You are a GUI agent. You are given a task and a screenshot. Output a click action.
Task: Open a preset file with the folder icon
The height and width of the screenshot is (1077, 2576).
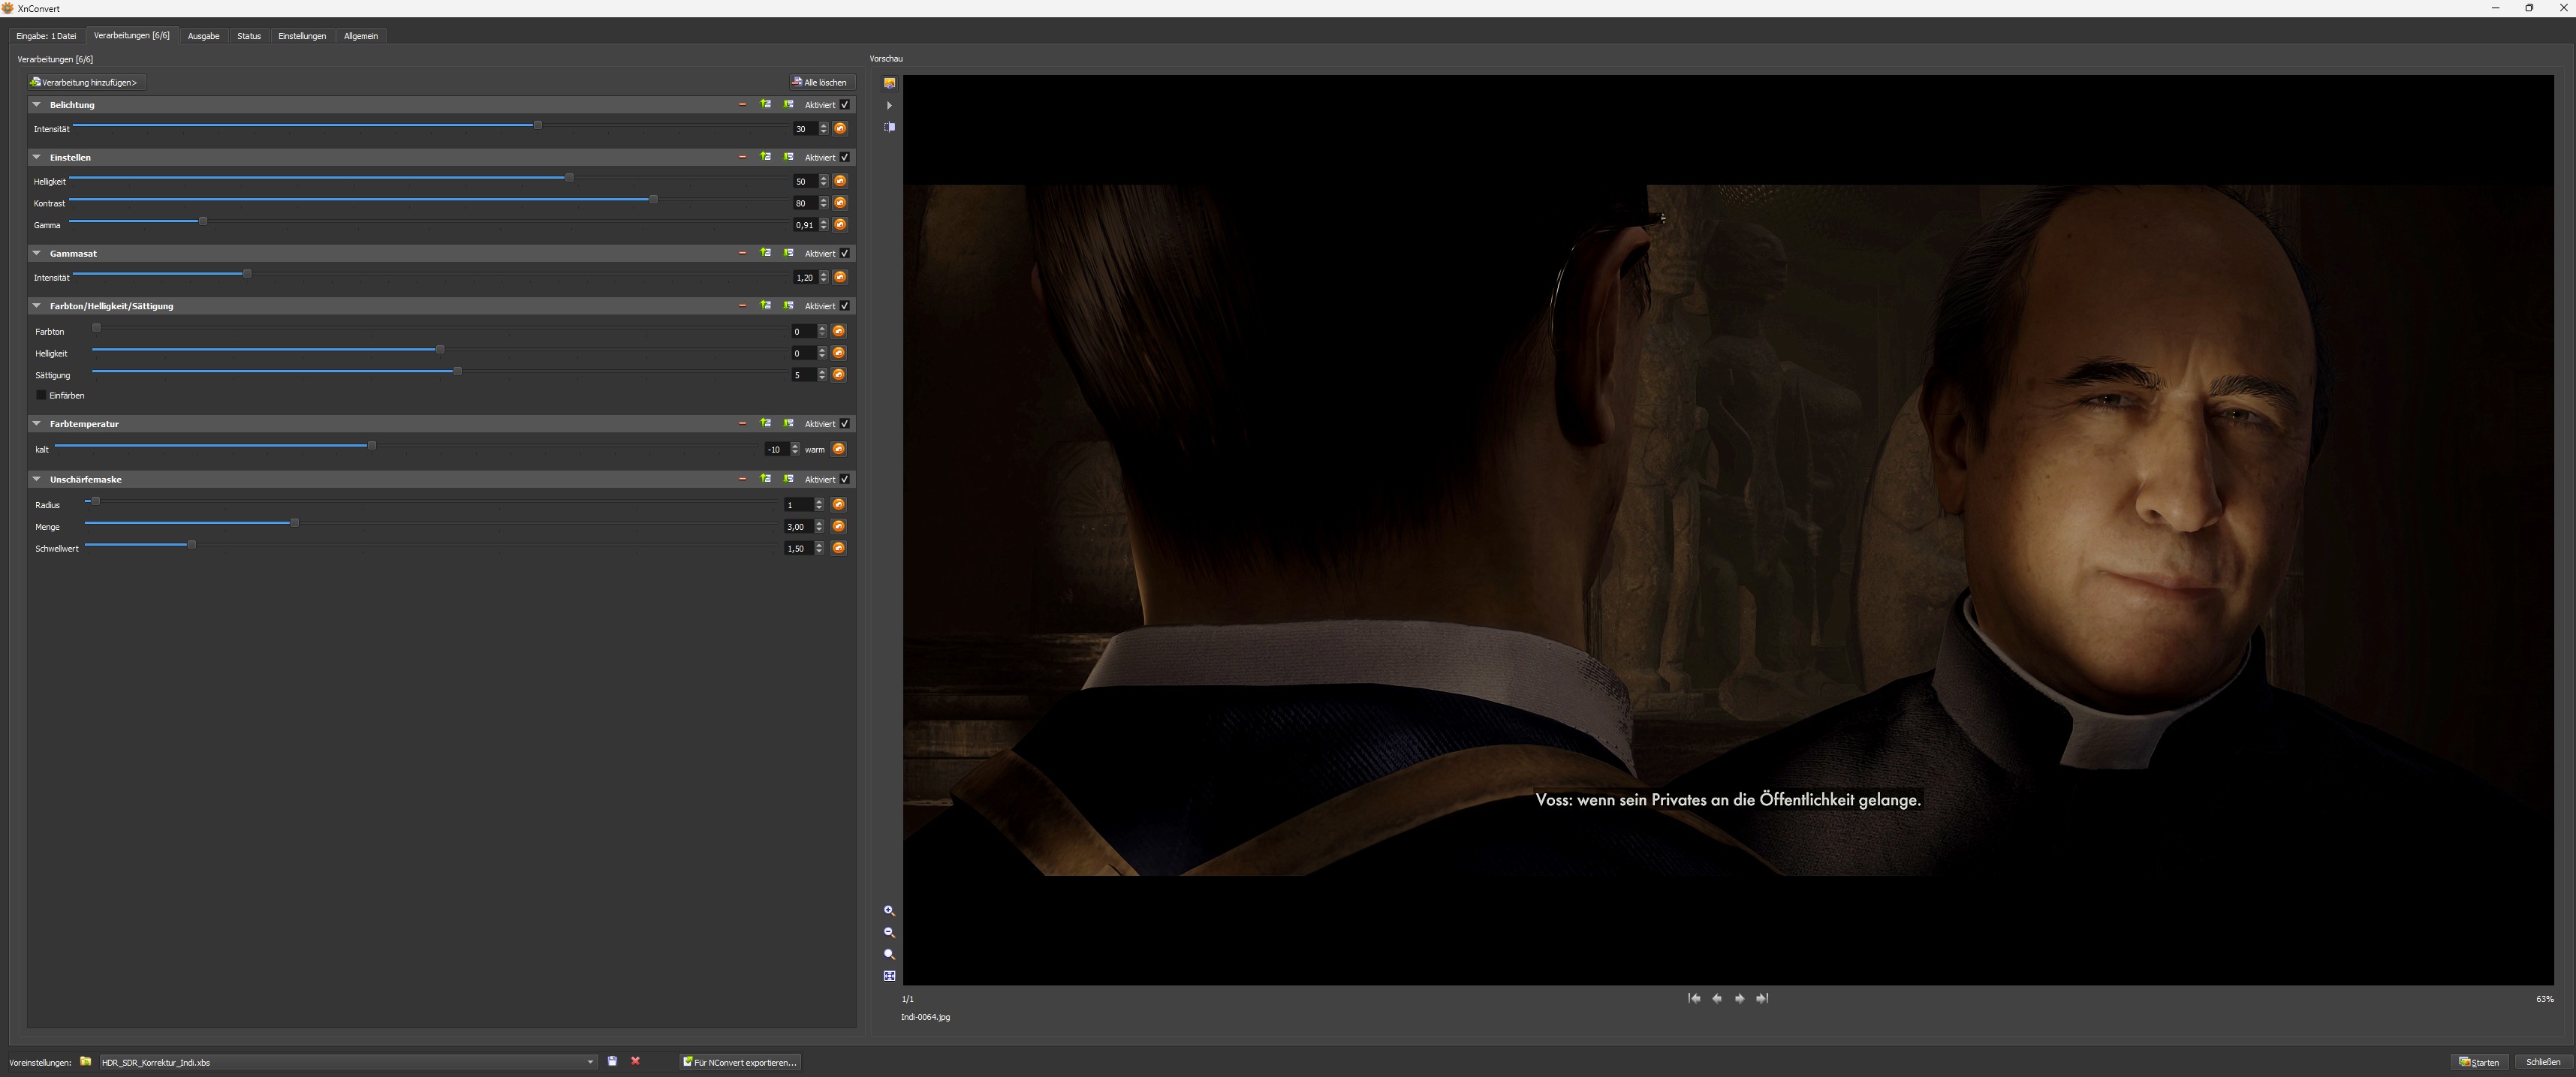click(x=86, y=1062)
